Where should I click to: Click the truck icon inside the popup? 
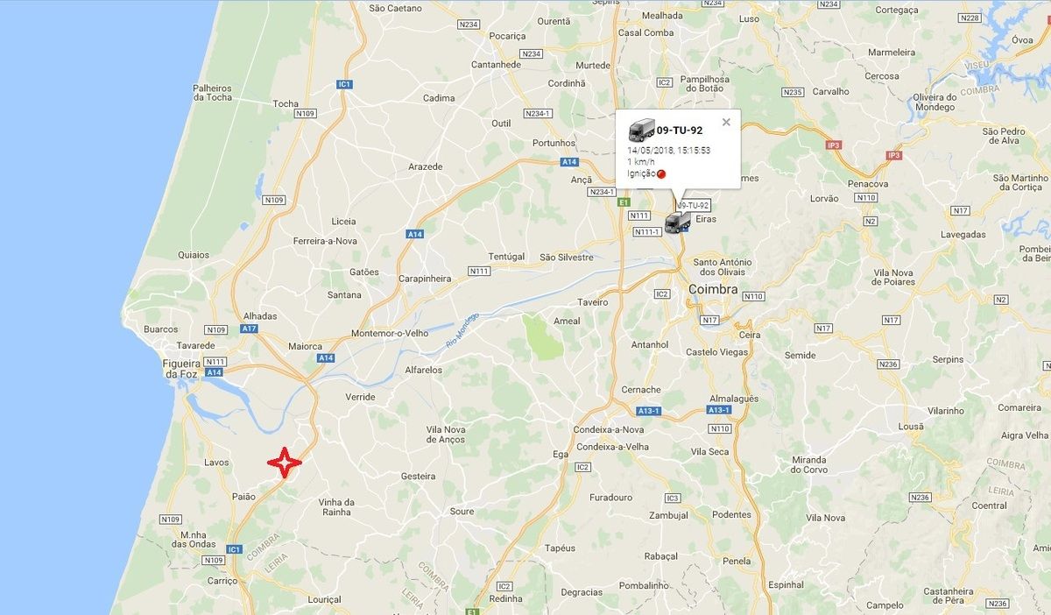641,131
